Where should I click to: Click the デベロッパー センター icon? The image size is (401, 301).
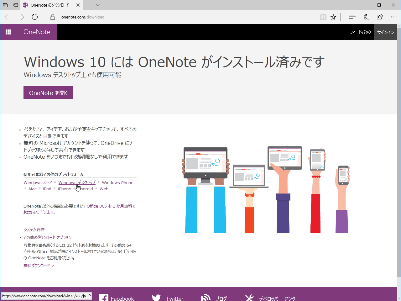(x=249, y=297)
